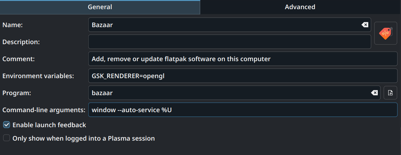Disable the Enable launch feedback checkbox
Screen dimensions: 401x155
point(7,125)
